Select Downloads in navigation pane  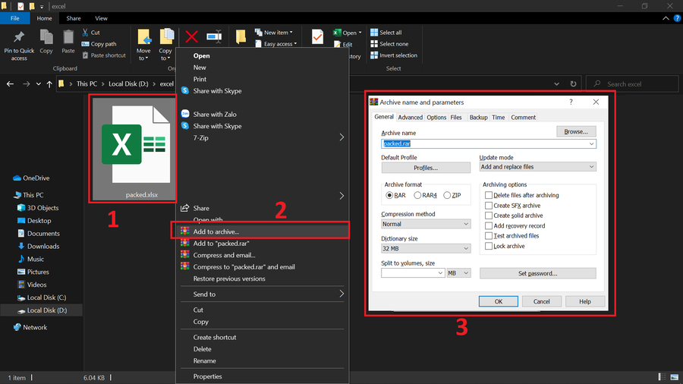click(39, 246)
